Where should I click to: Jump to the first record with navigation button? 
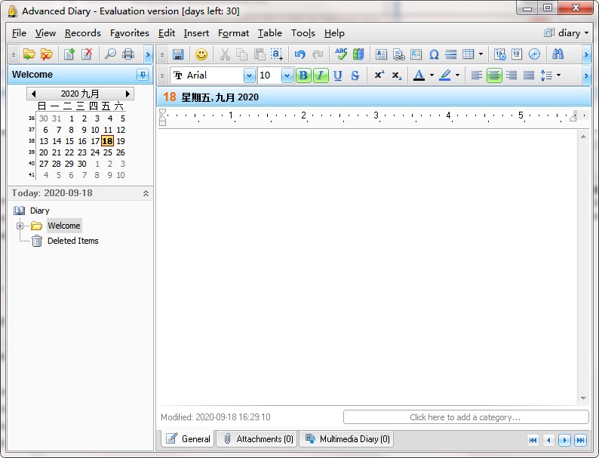(533, 441)
